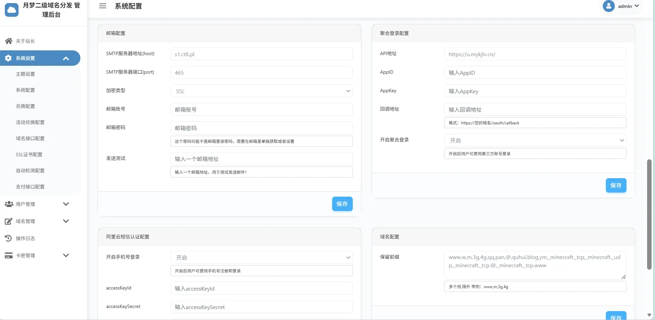
Task: Save the 聚合登录配置 form
Action: (x=616, y=185)
